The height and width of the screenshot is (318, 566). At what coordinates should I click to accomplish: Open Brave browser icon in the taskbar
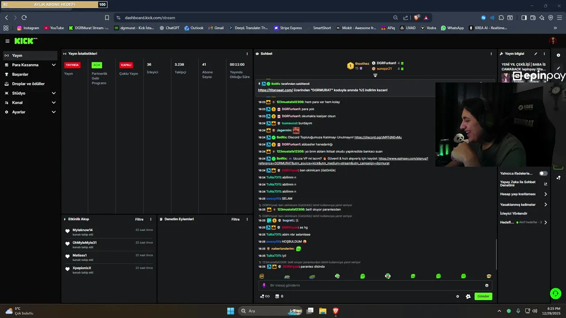tap(336, 311)
